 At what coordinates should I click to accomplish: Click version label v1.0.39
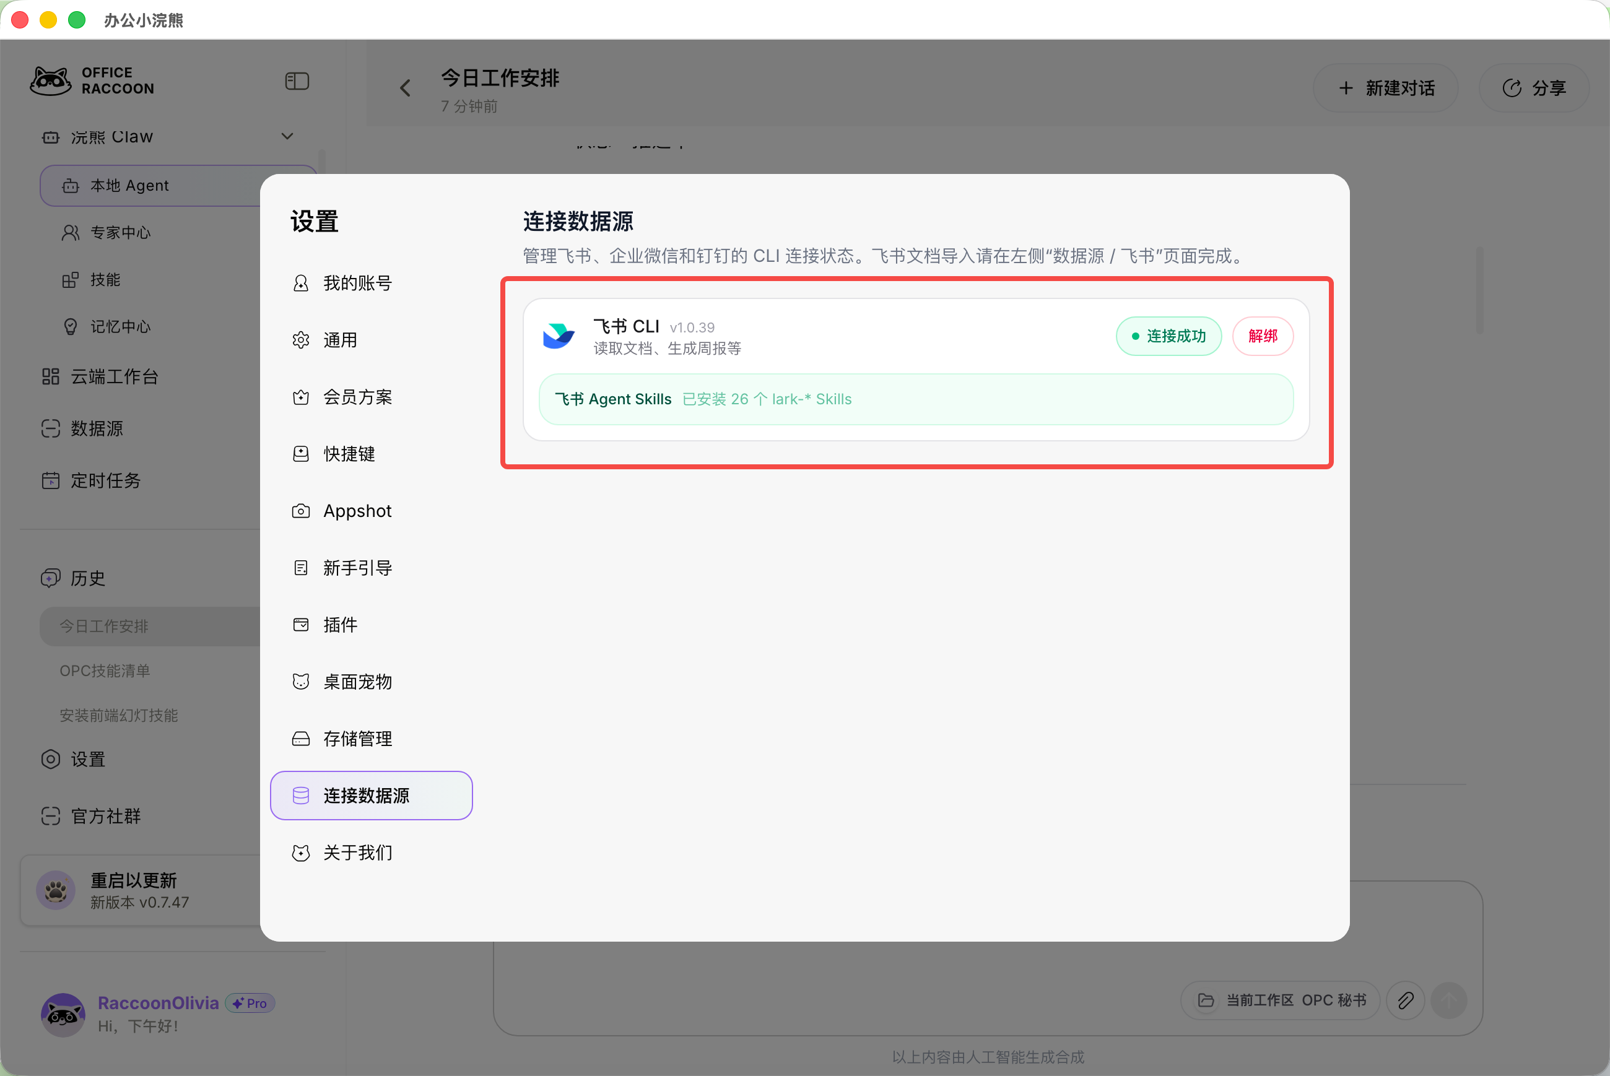(x=692, y=328)
